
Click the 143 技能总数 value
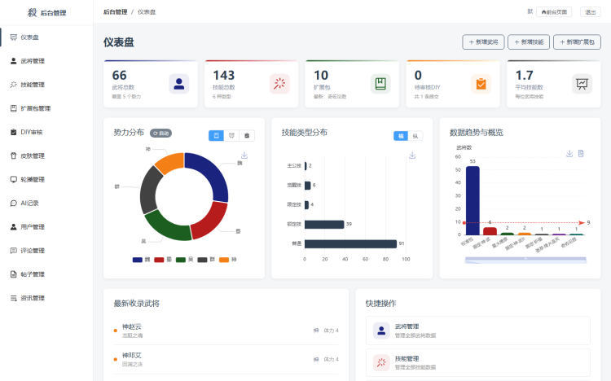point(224,75)
